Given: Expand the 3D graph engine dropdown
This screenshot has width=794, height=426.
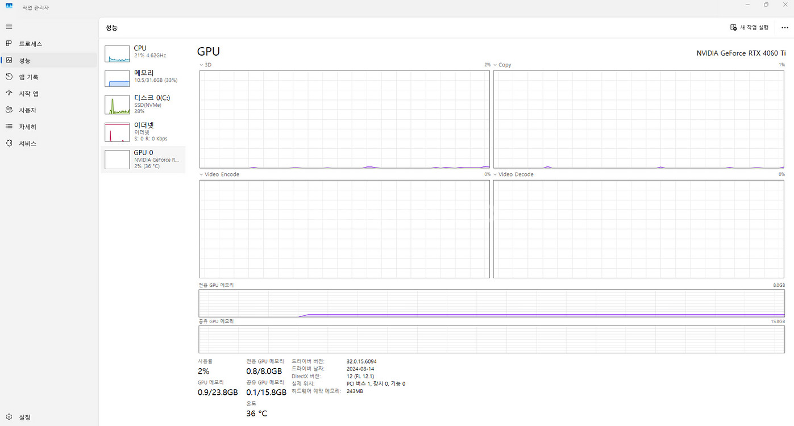Looking at the screenshot, I should coord(202,65).
